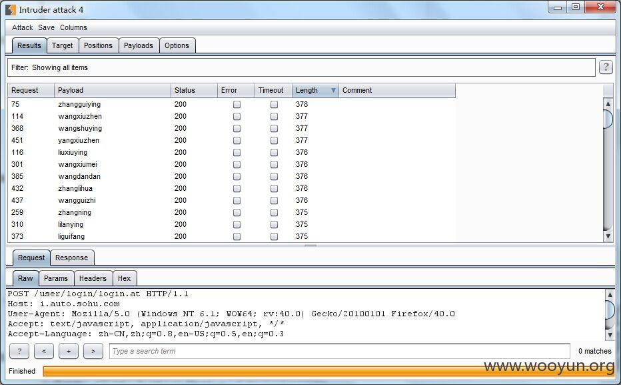
Task: Select the liguifang payload row
Action: click(x=232, y=236)
